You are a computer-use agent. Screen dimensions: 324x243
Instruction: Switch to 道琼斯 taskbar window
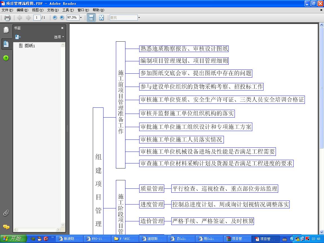(153, 239)
